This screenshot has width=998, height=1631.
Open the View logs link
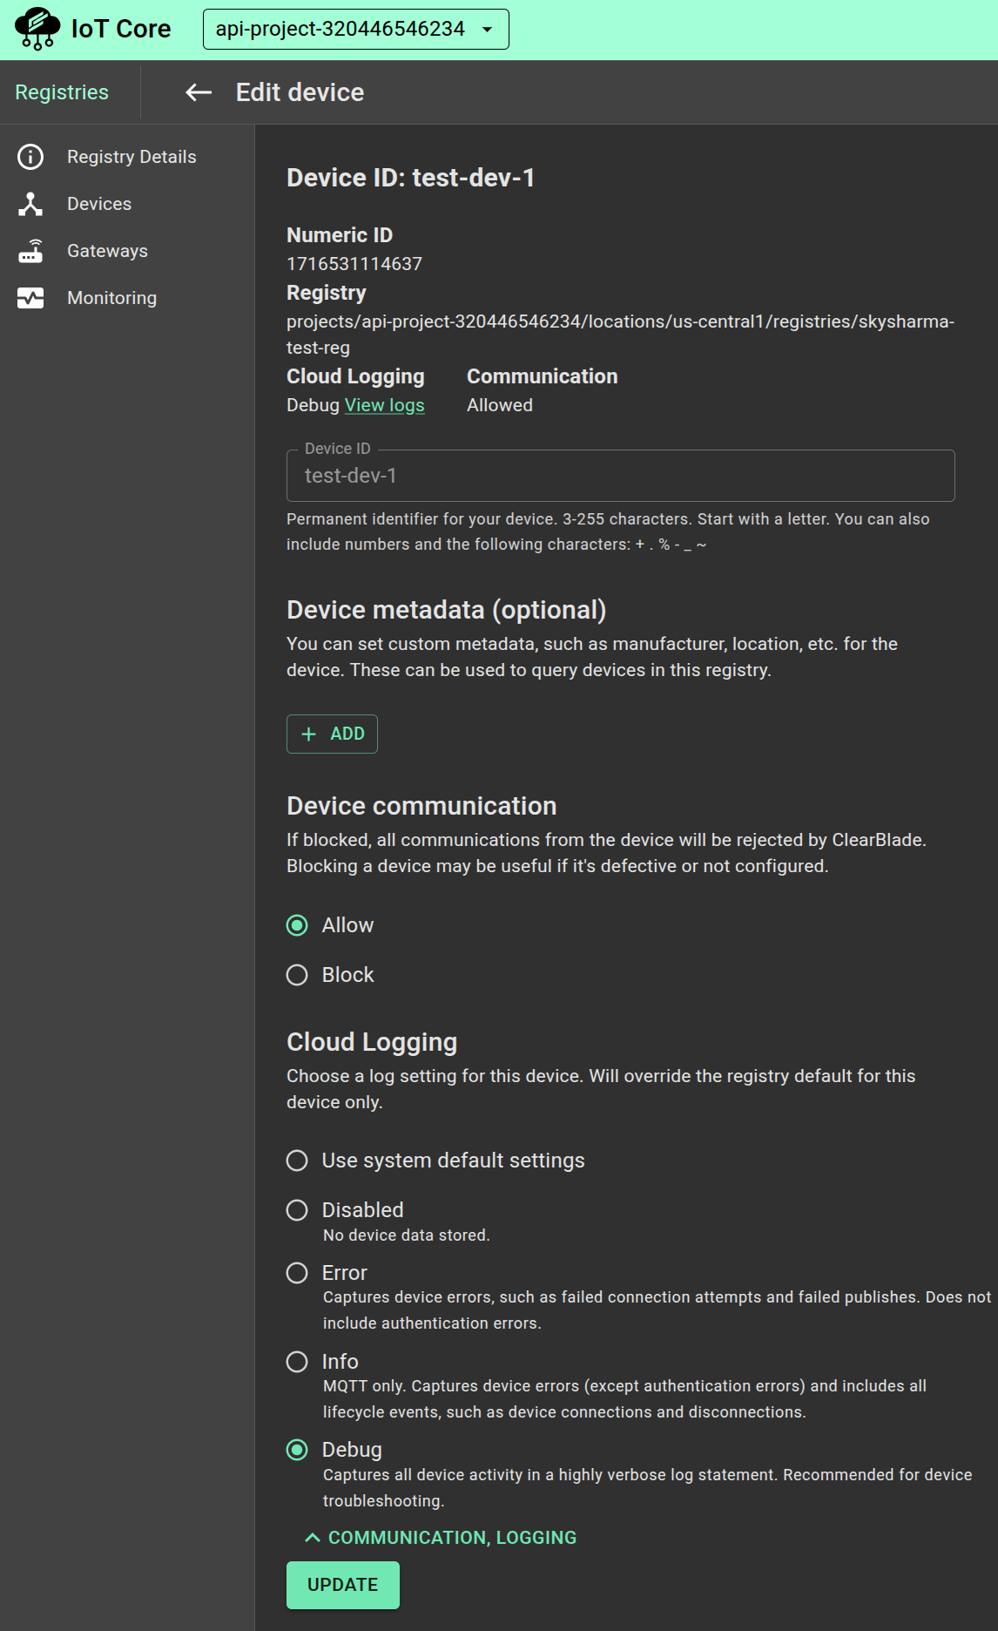tap(384, 405)
